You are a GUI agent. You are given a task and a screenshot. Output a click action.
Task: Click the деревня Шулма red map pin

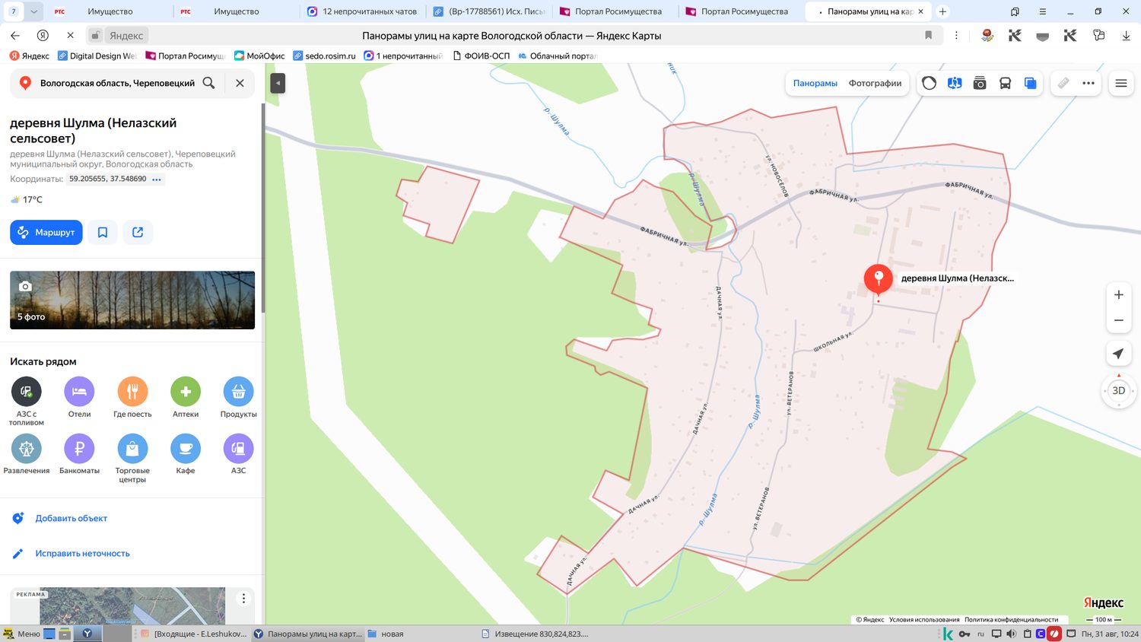(x=878, y=279)
